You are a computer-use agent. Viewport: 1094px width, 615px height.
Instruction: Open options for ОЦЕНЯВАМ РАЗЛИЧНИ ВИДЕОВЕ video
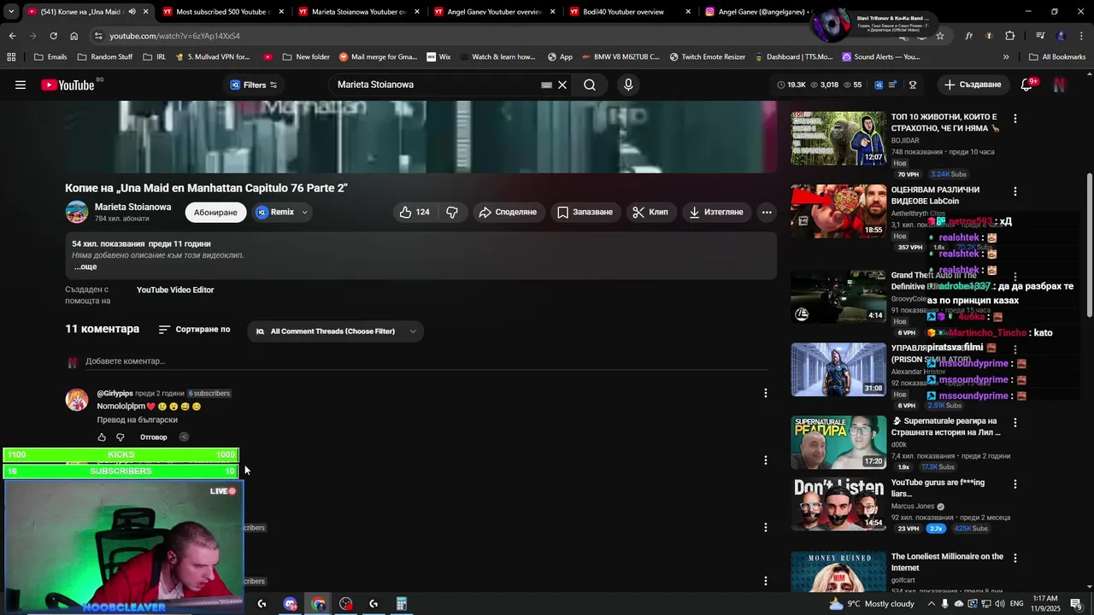click(x=1015, y=191)
